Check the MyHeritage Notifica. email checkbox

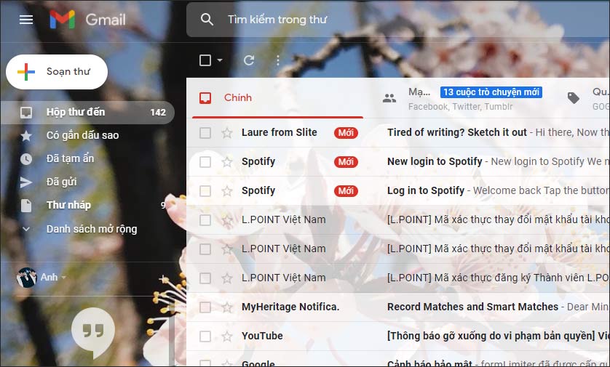point(205,307)
